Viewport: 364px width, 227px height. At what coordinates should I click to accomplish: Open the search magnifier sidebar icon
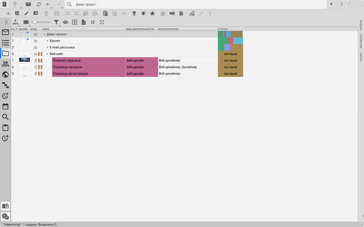[x=5, y=117]
